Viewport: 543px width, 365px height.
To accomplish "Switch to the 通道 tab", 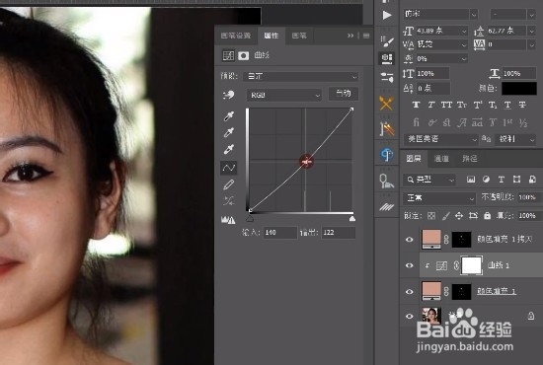I will pos(441,159).
